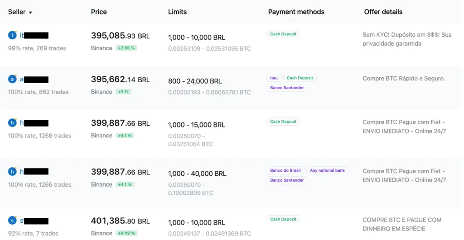This screenshot has width=464, height=240.
Task: Click the 92% rate, 7 trades text
Action: 33,233
